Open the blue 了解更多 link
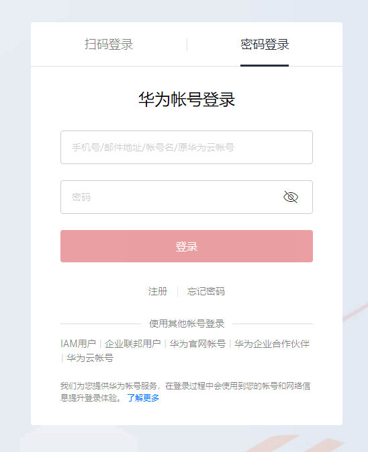The width and height of the screenshot is (368, 452). click(143, 398)
